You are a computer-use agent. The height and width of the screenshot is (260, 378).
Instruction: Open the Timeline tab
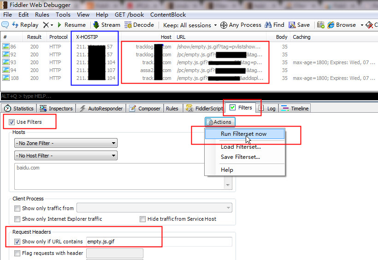pos(295,109)
